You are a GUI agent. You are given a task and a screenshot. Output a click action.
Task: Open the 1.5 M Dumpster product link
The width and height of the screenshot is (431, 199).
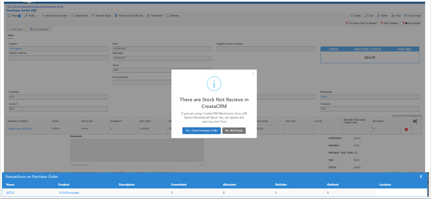(x=69, y=193)
